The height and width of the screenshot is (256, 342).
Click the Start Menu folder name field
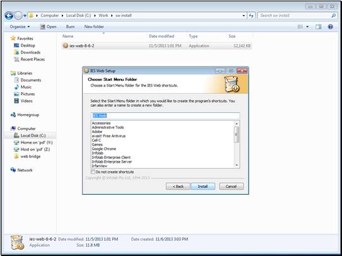[165, 115]
